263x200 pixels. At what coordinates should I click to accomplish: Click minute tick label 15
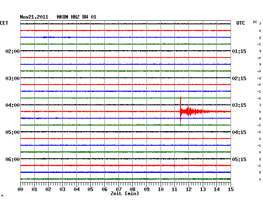click(231, 189)
